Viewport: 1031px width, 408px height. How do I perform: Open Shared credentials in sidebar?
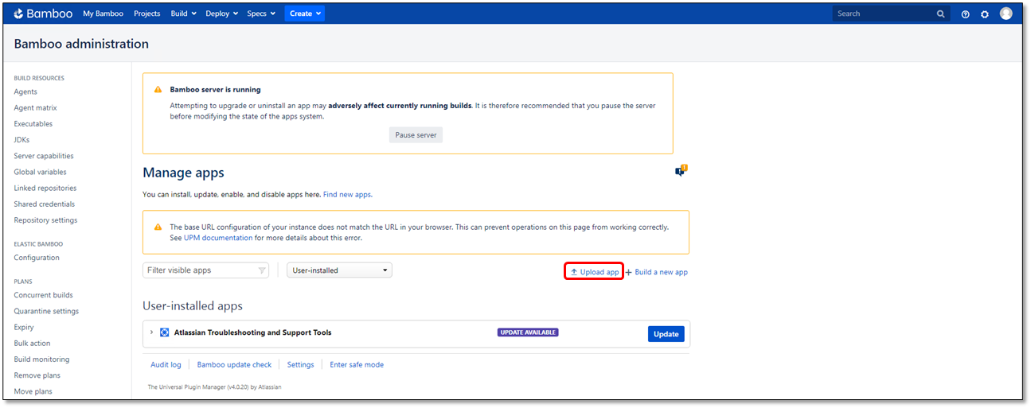(44, 204)
